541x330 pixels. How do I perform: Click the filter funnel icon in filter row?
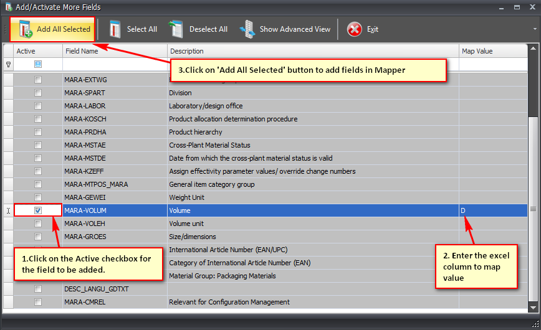[x=8, y=64]
